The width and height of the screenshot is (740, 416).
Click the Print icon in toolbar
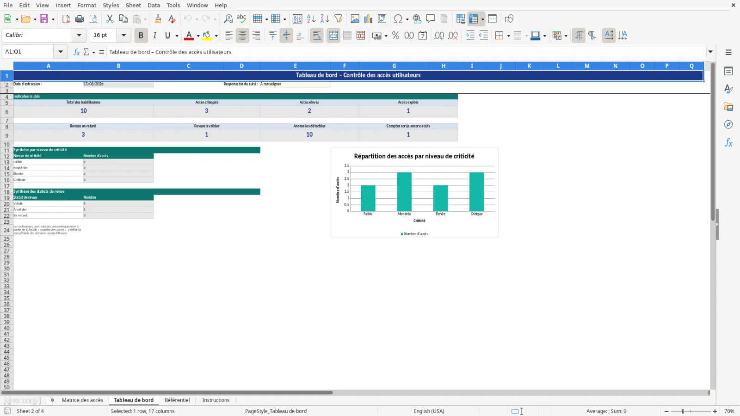[x=80, y=19]
